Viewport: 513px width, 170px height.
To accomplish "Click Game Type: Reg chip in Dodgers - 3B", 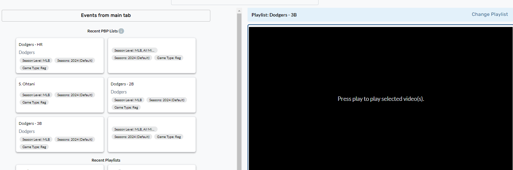I will click(34, 147).
